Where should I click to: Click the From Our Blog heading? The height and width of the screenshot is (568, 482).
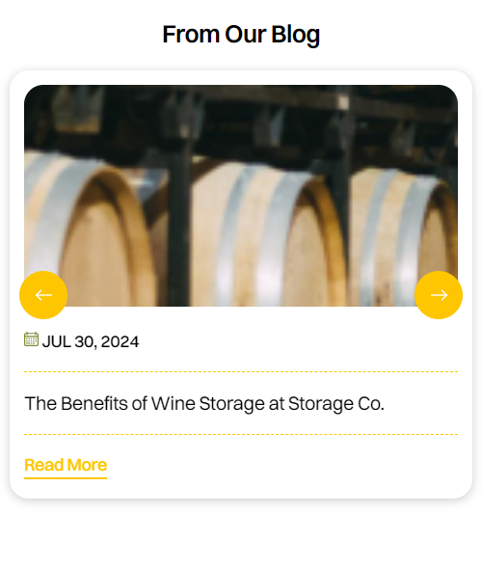pyautogui.click(x=241, y=35)
